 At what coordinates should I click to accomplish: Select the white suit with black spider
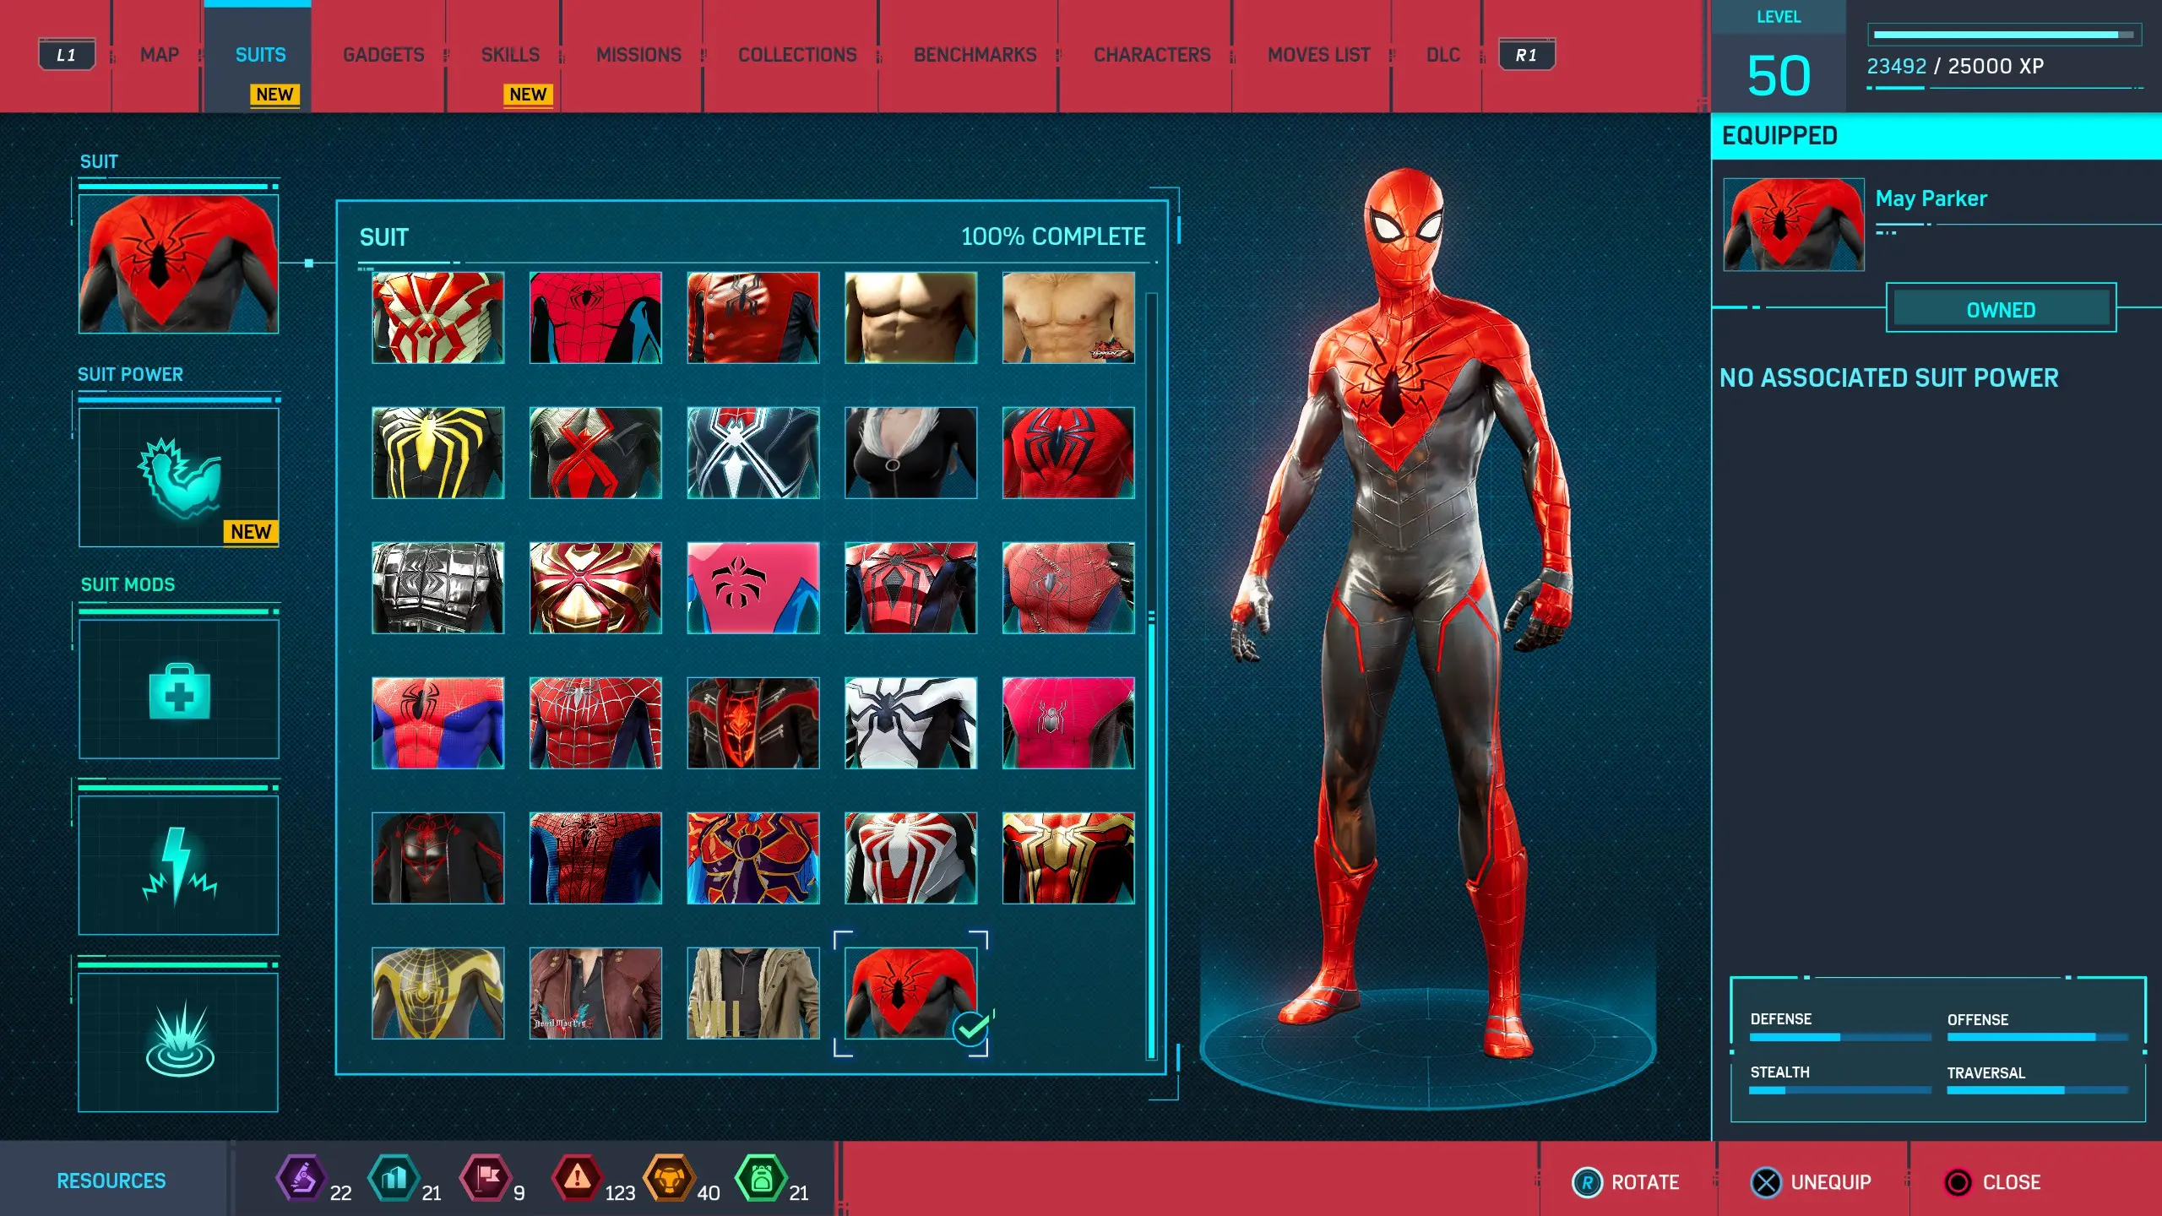910,723
